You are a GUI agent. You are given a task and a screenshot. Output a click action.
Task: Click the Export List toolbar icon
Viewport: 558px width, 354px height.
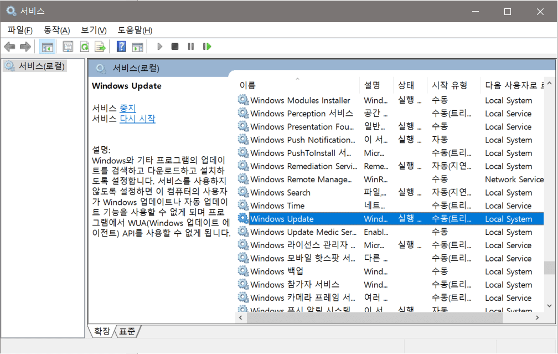[x=100, y=47]
